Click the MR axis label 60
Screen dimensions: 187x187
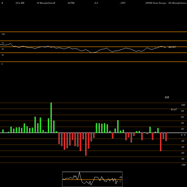(183, 117)
